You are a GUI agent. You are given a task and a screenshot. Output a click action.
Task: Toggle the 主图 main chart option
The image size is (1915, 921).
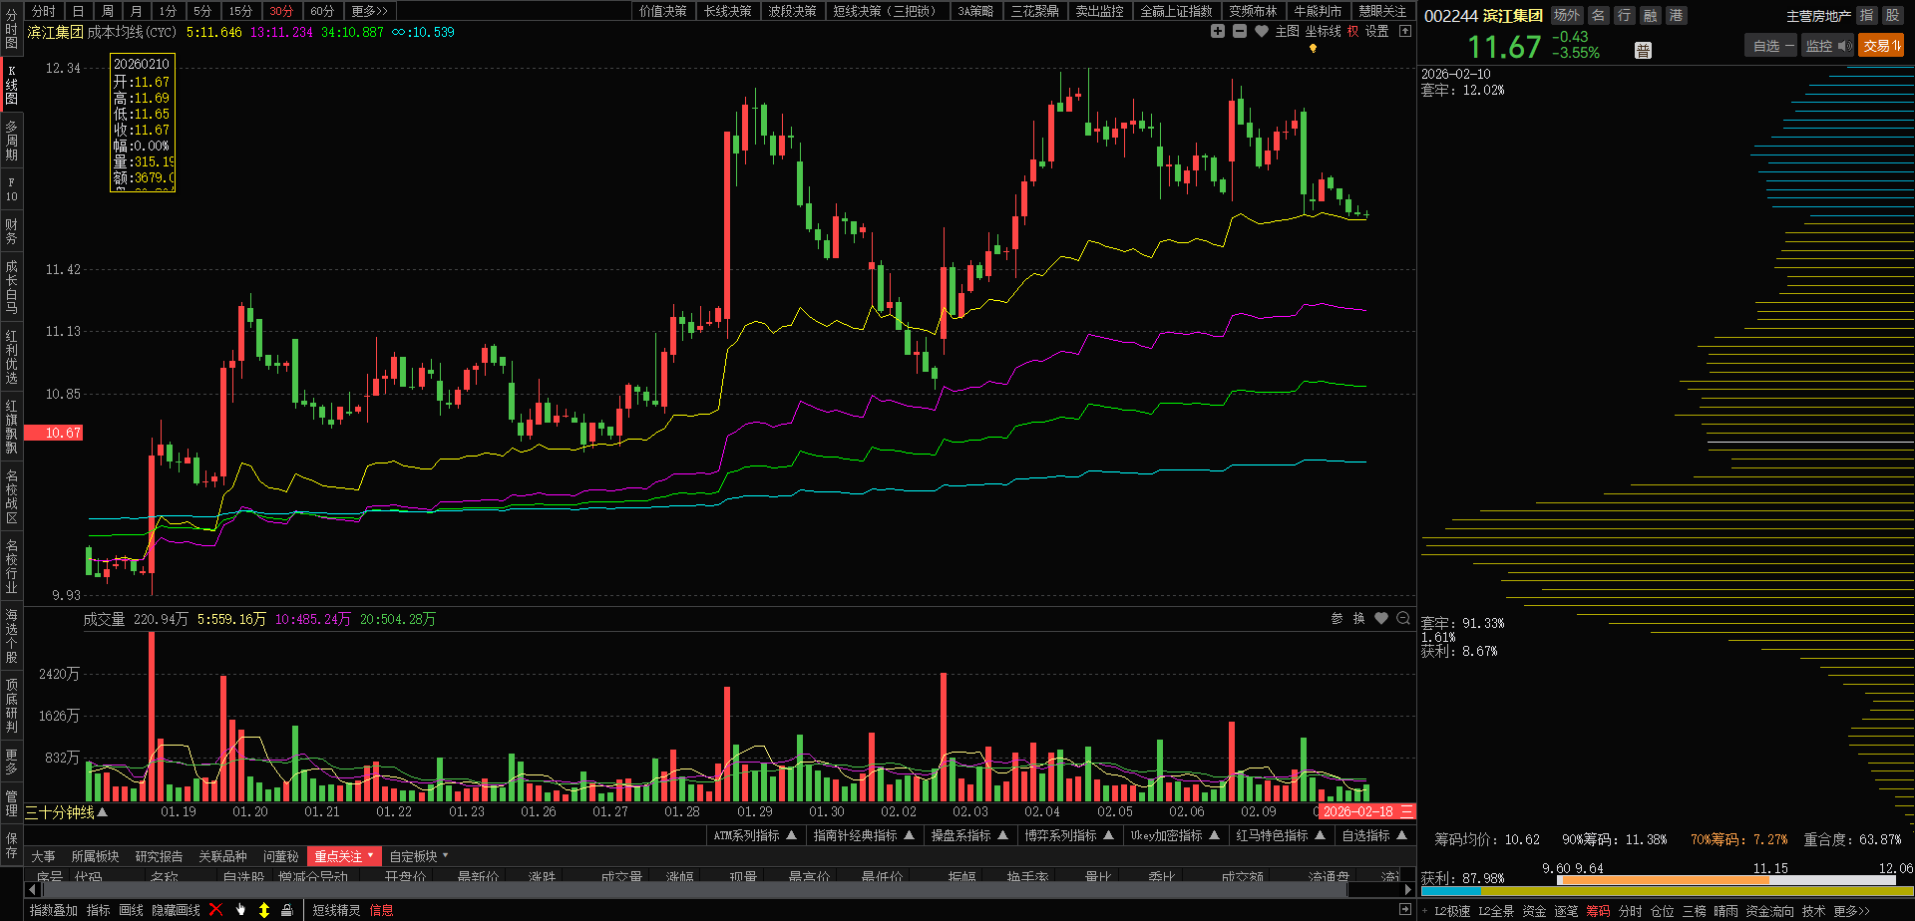[1288, 31]
